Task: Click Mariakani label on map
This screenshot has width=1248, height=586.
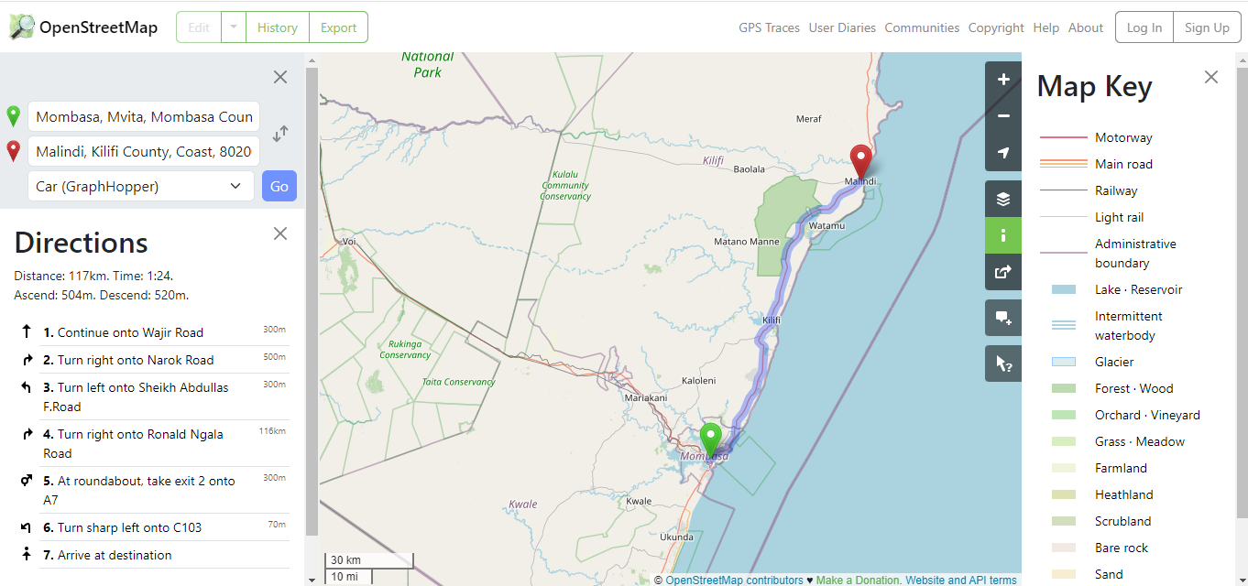Action: click(646, 398)
